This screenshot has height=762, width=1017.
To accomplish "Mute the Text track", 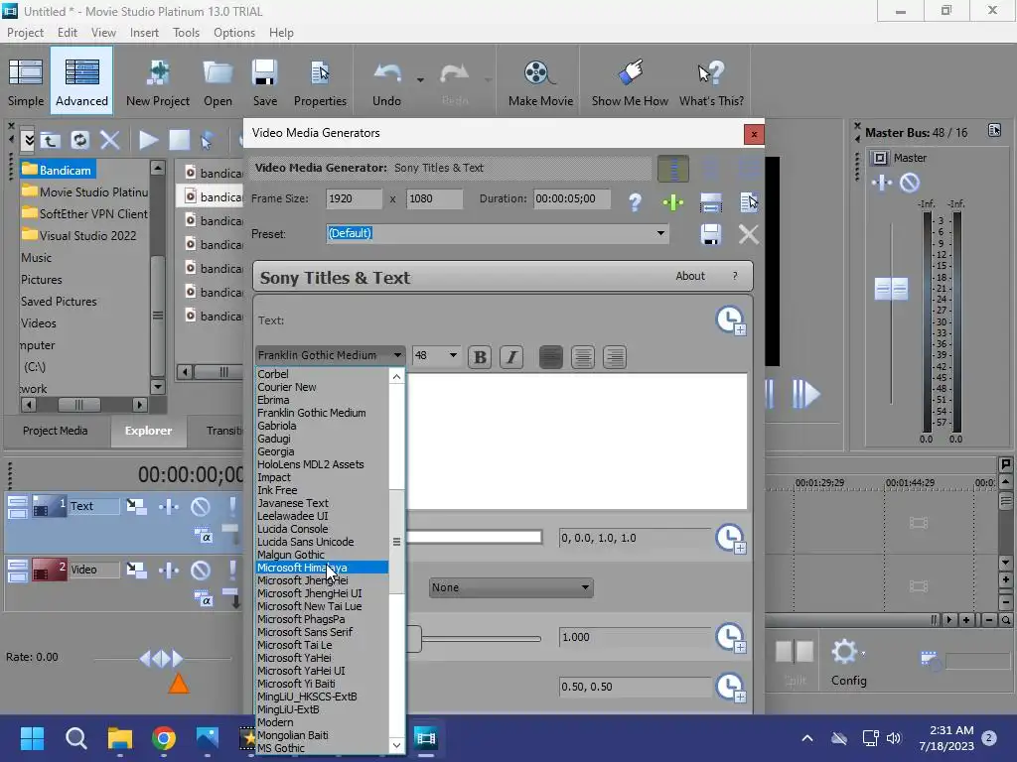I will pyautogui.click(x=201, y=506).
